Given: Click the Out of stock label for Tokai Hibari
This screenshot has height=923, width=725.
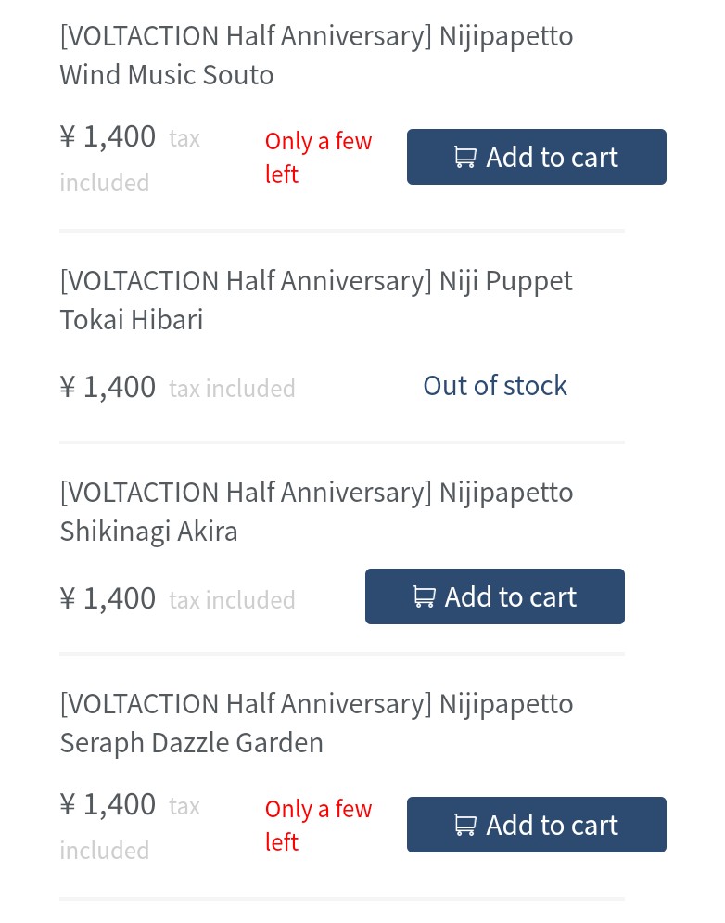Looking at the screenshot, I should (494, 386).
